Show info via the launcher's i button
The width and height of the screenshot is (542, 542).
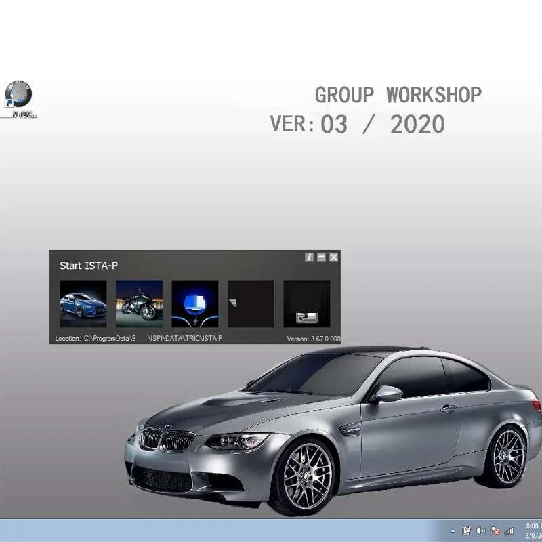(309, 257)
